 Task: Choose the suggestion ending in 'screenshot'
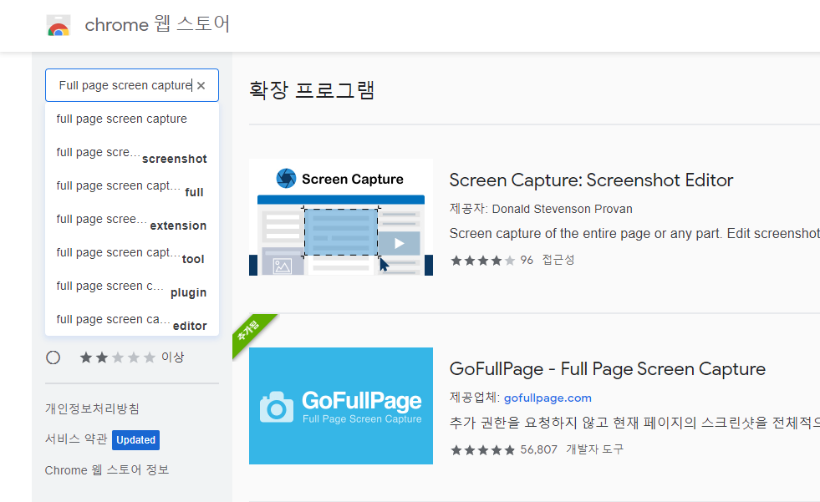click(132, 153)
